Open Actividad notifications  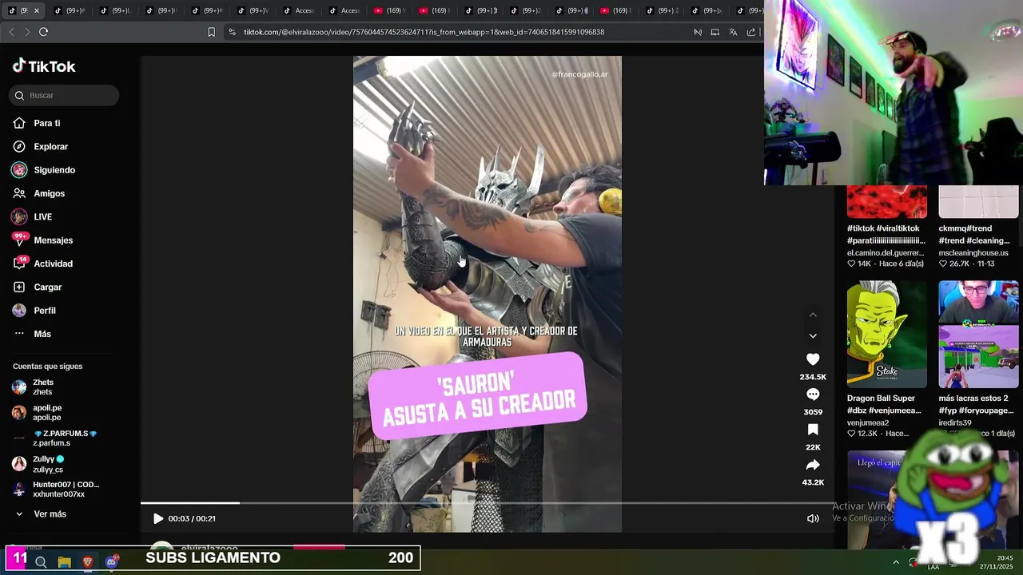pos(54,264)
